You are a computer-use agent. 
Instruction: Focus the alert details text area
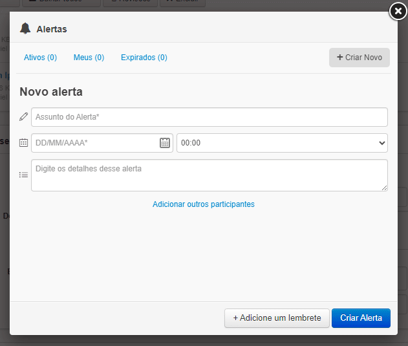click(209, 175)
